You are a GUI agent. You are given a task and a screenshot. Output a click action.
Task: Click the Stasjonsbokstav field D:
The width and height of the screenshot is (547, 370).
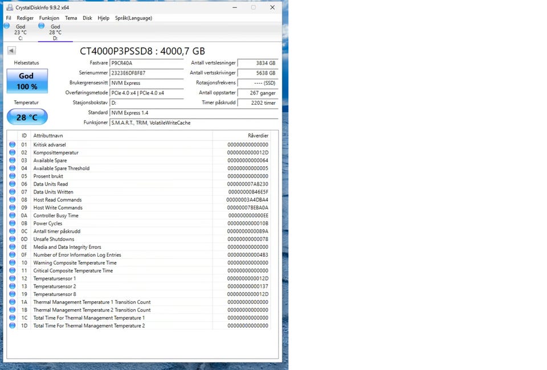(x=146, y=103)
